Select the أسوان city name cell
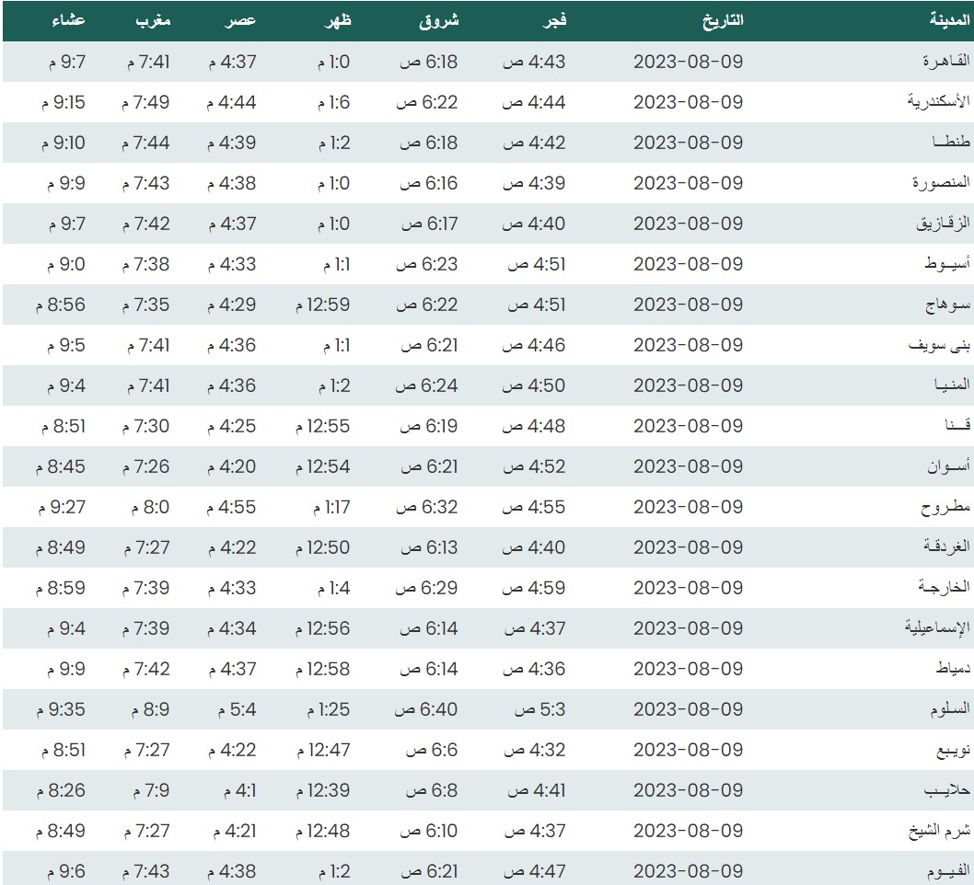The height and width of the screenshot is (885, 974). [x=948, y=466]
